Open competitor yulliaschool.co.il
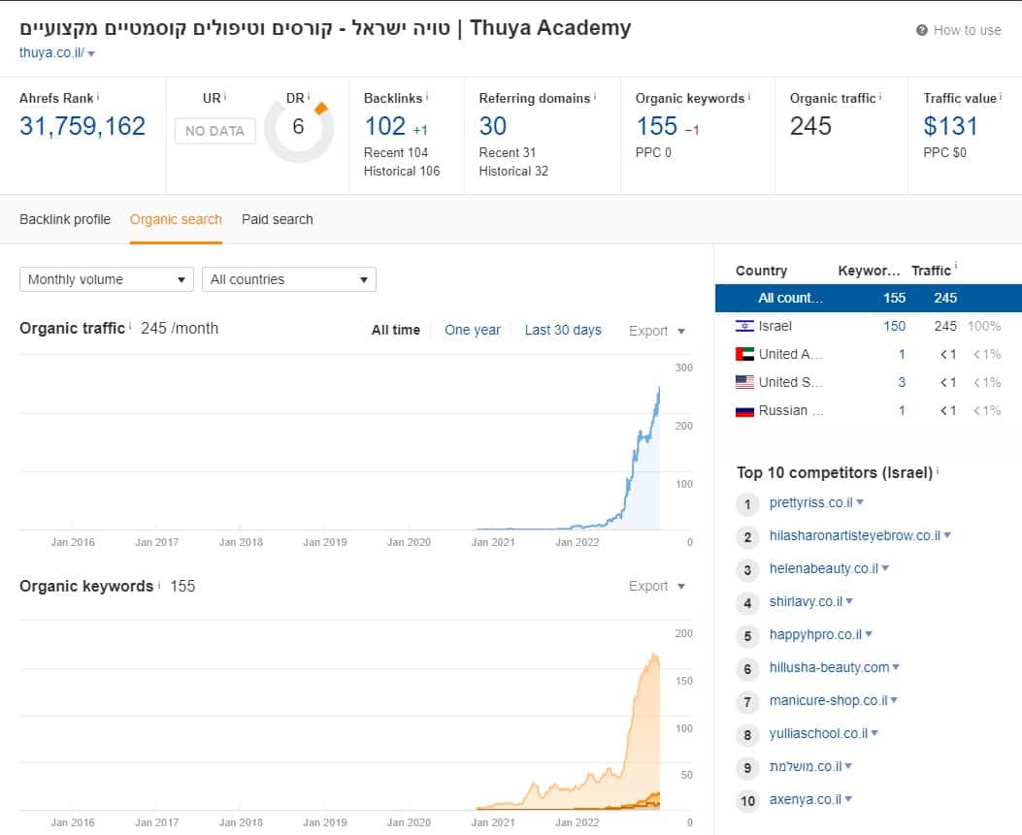Screen dimensions: 1022x835 (x=818, y=733)
